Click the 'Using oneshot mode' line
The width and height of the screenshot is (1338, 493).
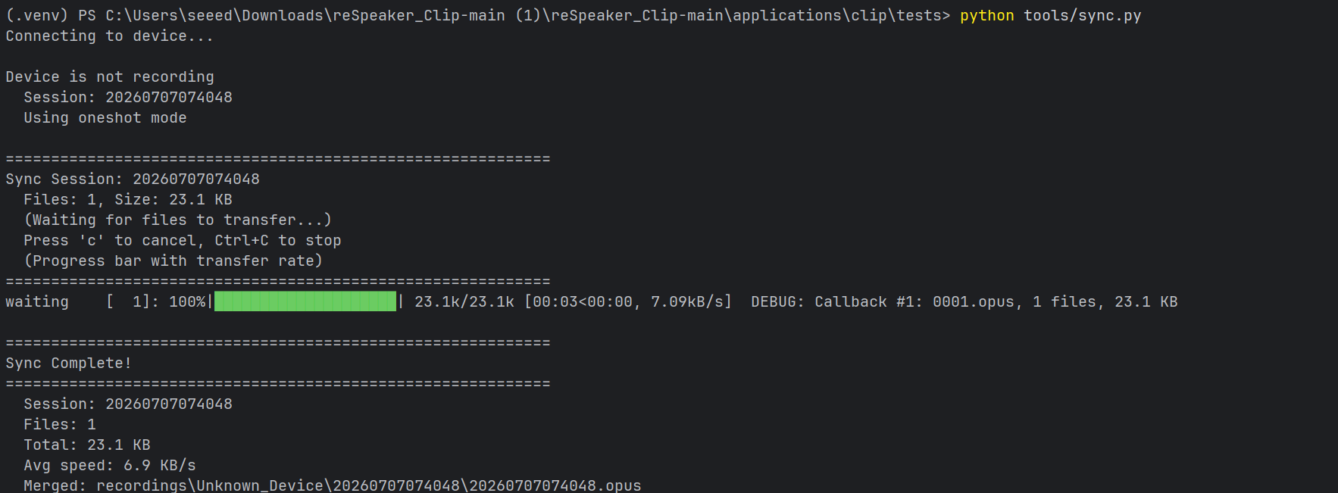click(105, 118)
